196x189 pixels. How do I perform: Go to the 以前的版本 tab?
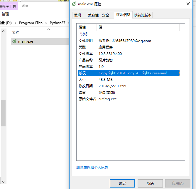[x=143, y=15]
